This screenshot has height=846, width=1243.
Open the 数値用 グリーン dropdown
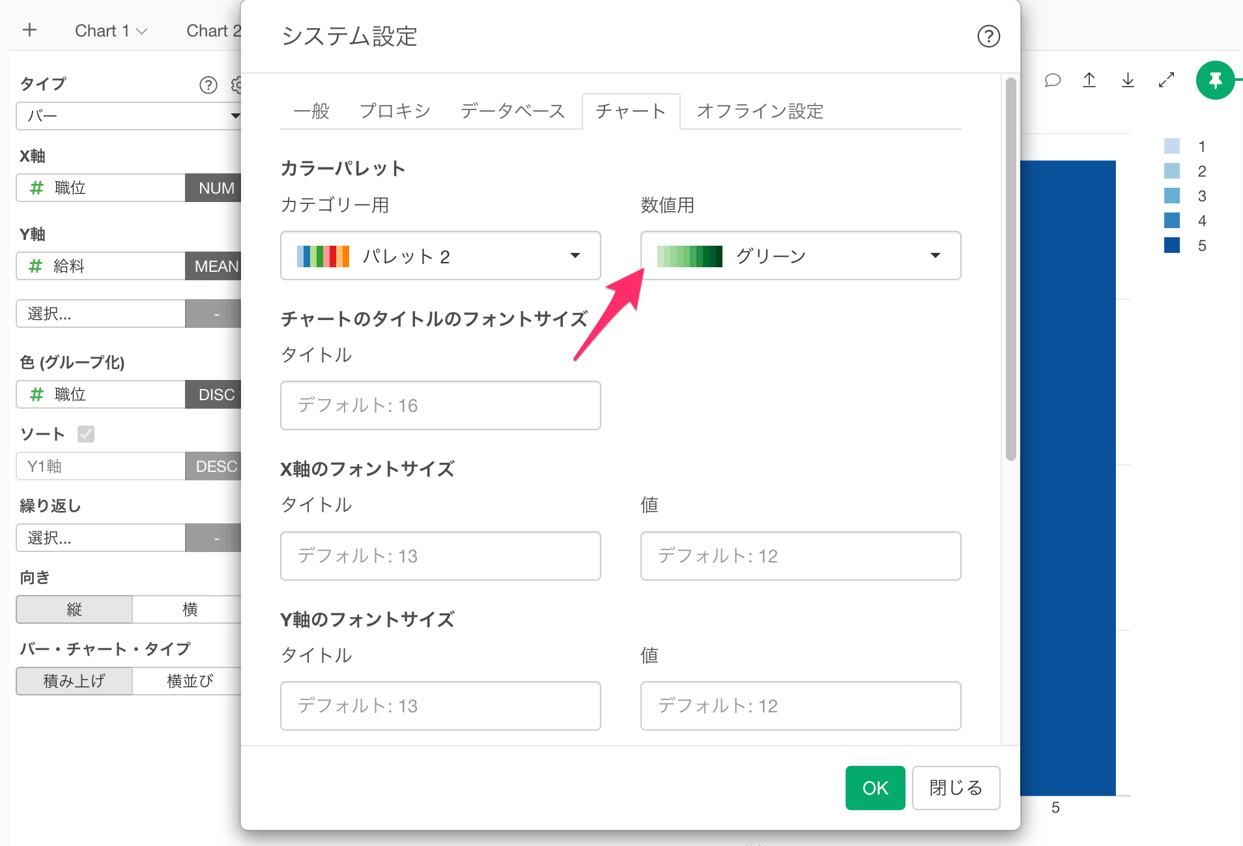[x=801, y=255]
